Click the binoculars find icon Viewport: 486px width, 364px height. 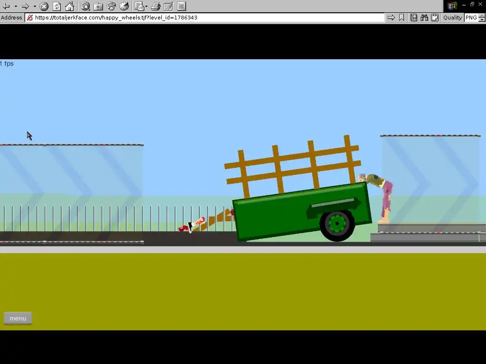[x=424, y=18]
